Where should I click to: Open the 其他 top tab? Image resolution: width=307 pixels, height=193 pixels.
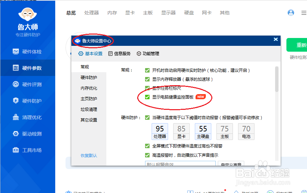(x=225, y=13)
